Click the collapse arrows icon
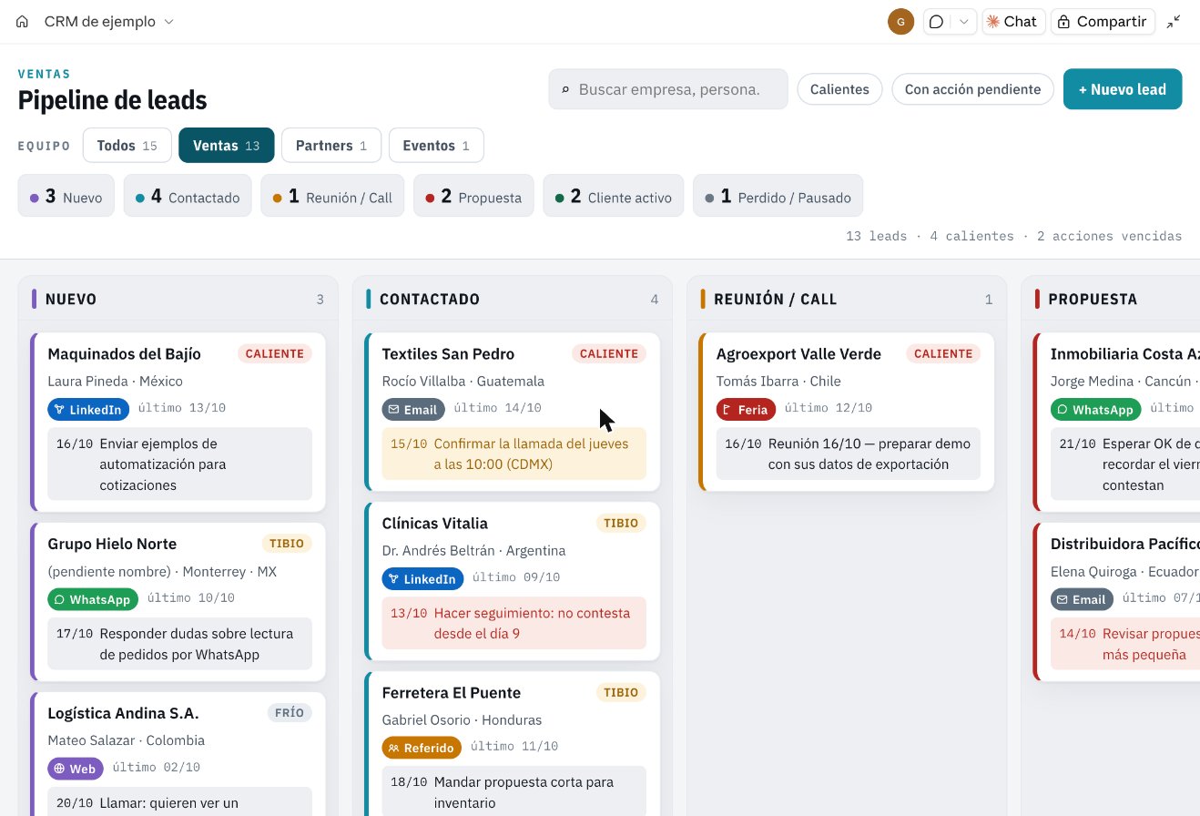Image resolution: width=1200 pixels, height=816 pixels. tap(1175, 22)
